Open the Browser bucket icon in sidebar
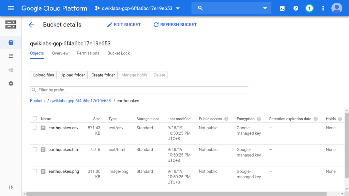The height and width of the screenshot is (196, 349). 11,43
